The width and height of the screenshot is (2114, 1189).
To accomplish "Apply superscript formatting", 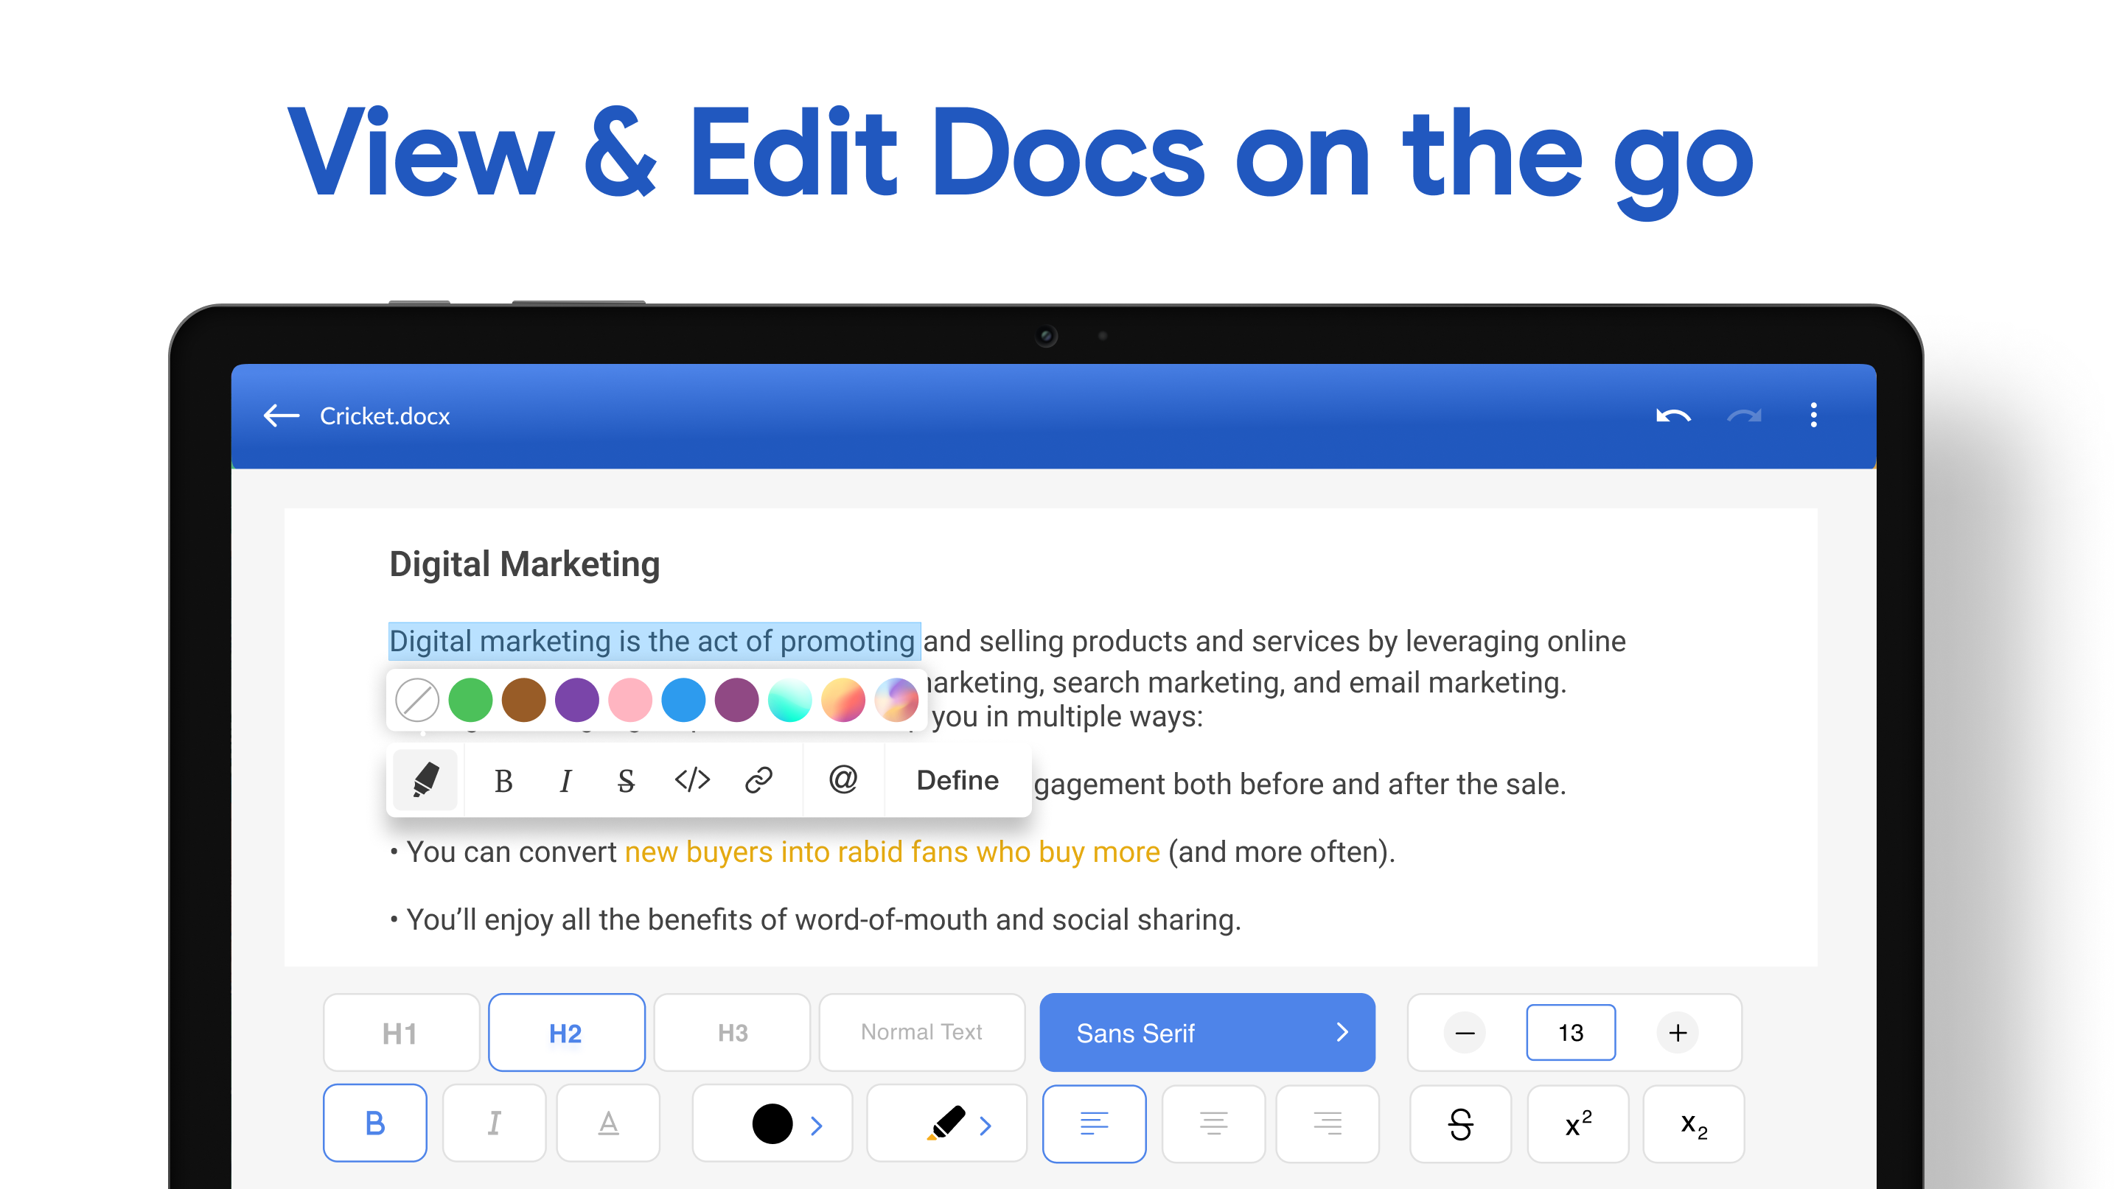I will (1578, 1123).
